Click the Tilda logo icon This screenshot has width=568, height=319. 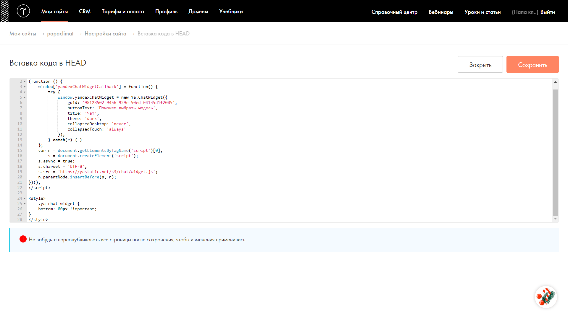[x=23, y=11]
